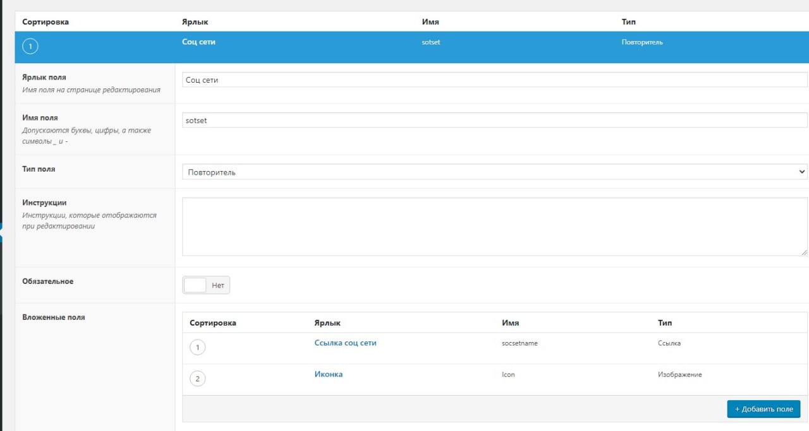Click the Тип поля label
Viewport: 809px width, 431px height.
(39, 170)
